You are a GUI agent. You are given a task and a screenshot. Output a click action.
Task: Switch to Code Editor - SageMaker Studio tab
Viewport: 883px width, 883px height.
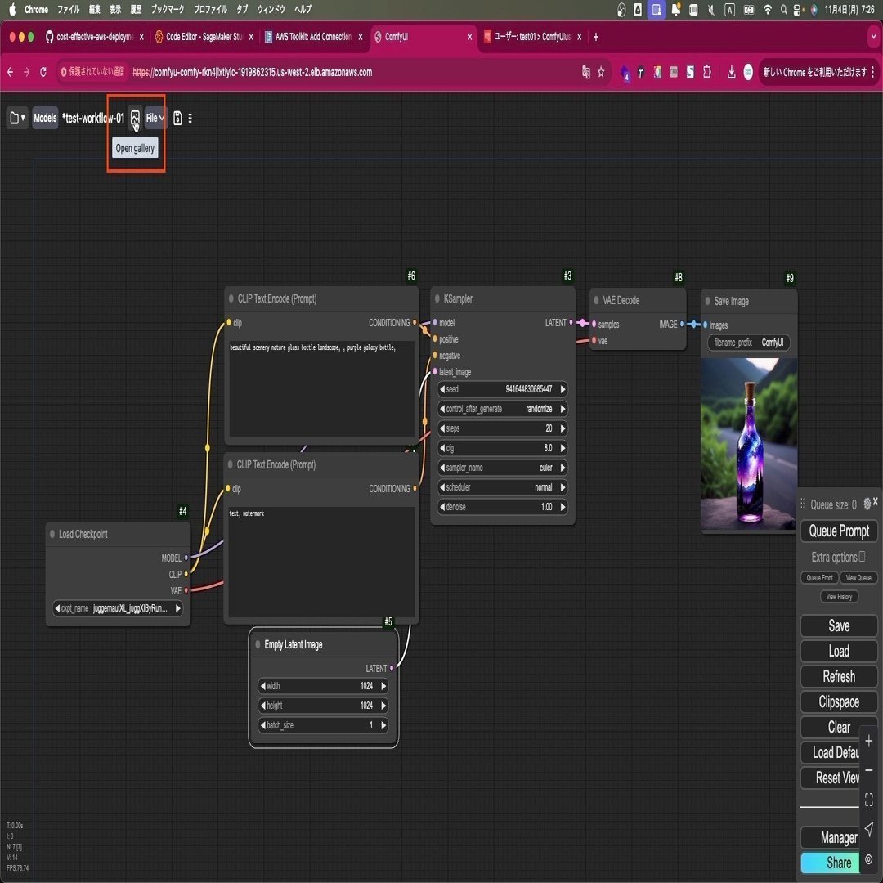[x=204, y=37]
